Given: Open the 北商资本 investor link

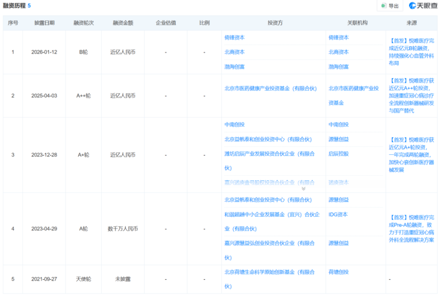Looking at the screenshot, I should coord(234,52).
